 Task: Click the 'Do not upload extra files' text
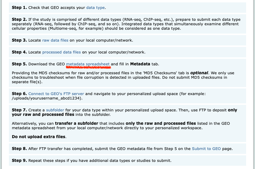(39, 137)
